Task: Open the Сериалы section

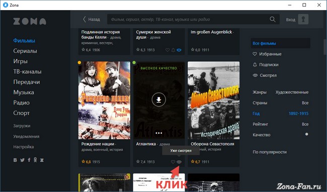Action: pos(25,51)
